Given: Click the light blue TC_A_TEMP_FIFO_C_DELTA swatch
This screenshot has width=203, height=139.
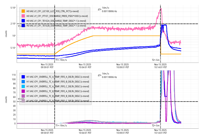Looking at the screenshot, I should tap(23, 86).
